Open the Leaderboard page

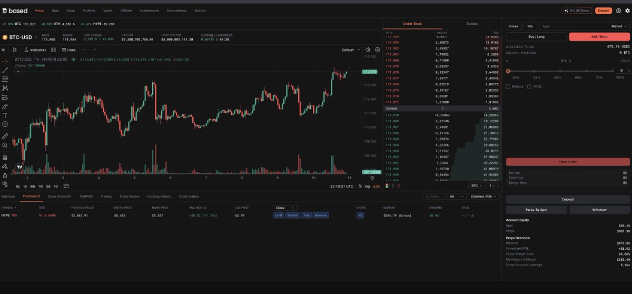[x=149, y=11]
